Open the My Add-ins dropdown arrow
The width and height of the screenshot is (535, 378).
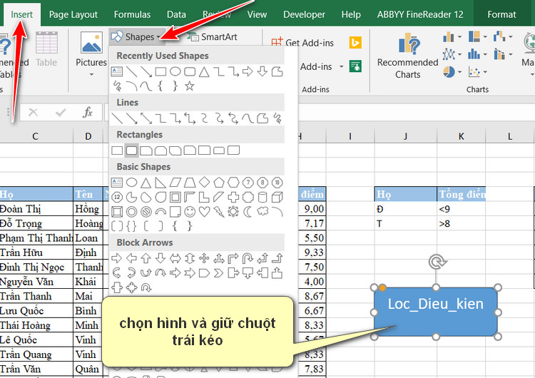click(341, 66)
